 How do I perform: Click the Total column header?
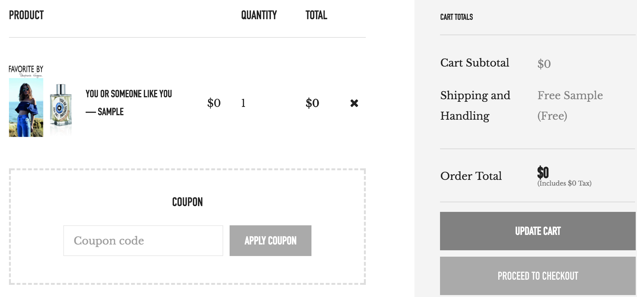(316, 15)
